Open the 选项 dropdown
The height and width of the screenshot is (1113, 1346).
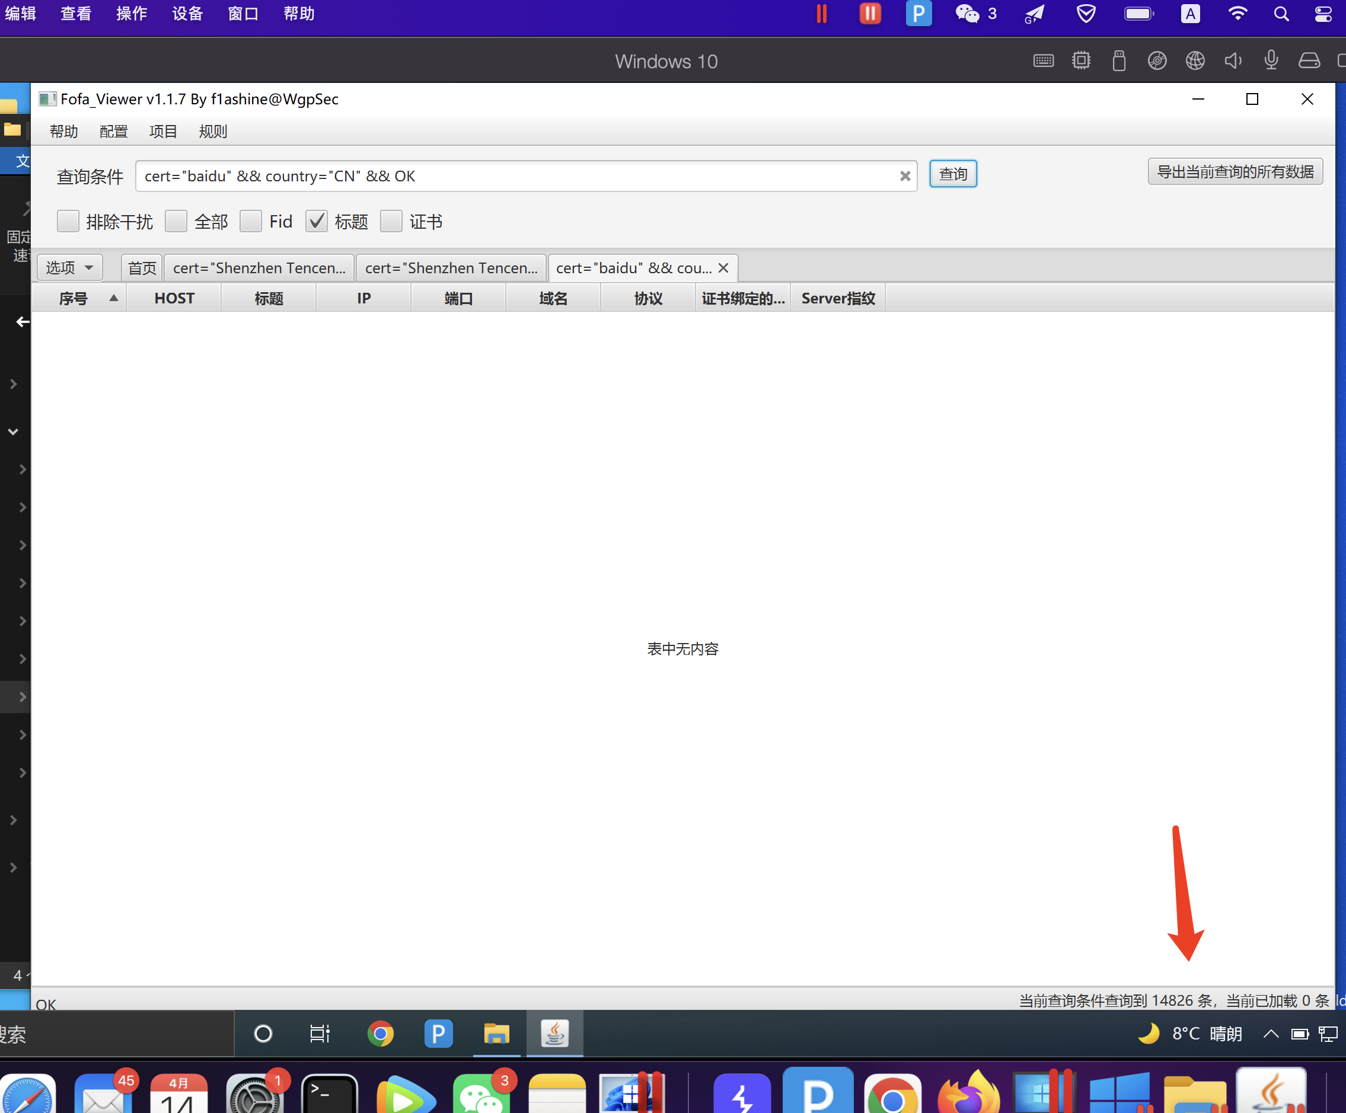pyautogui.click(x=70, y=267)
